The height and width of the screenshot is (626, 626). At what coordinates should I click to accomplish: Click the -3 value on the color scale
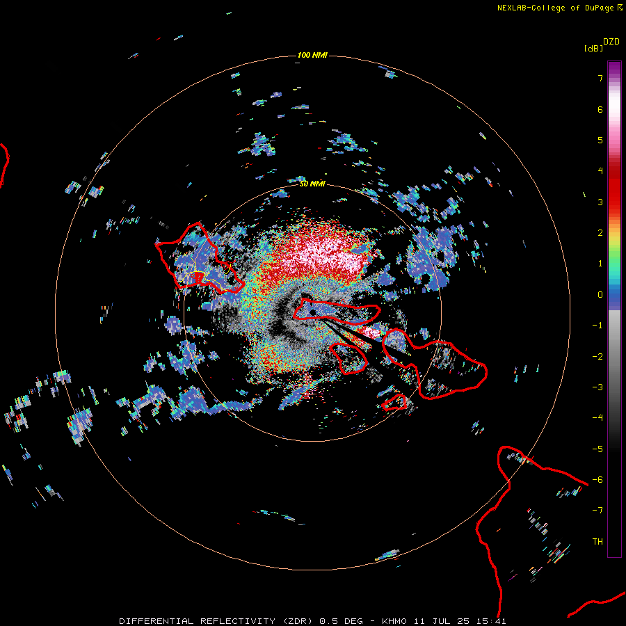[597, 387]
